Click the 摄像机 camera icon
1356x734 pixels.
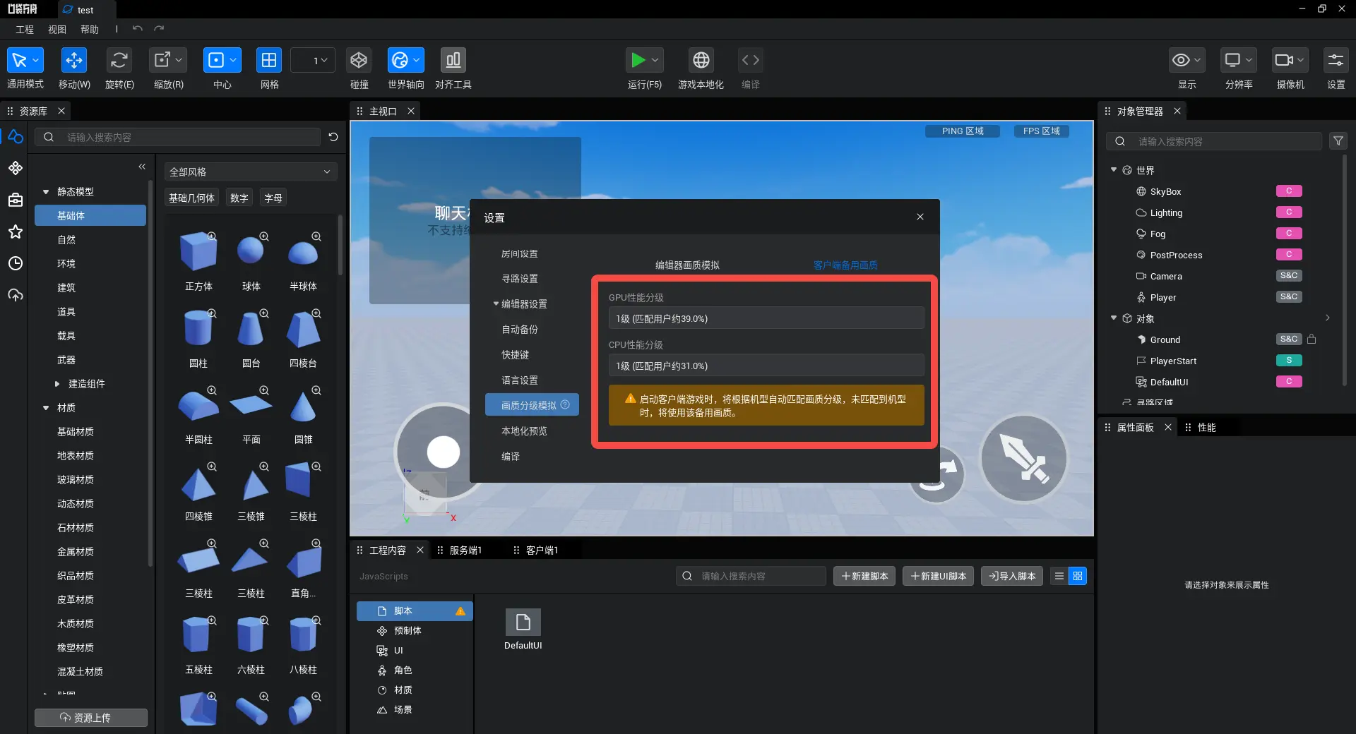click(1284, 60)
